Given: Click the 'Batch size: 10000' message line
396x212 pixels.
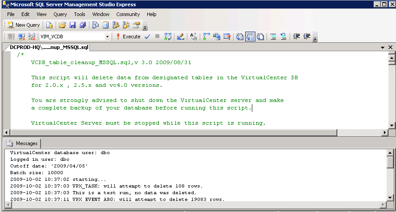Looking at the screenshot, I should pyautogui.click(x=36, y=172).
